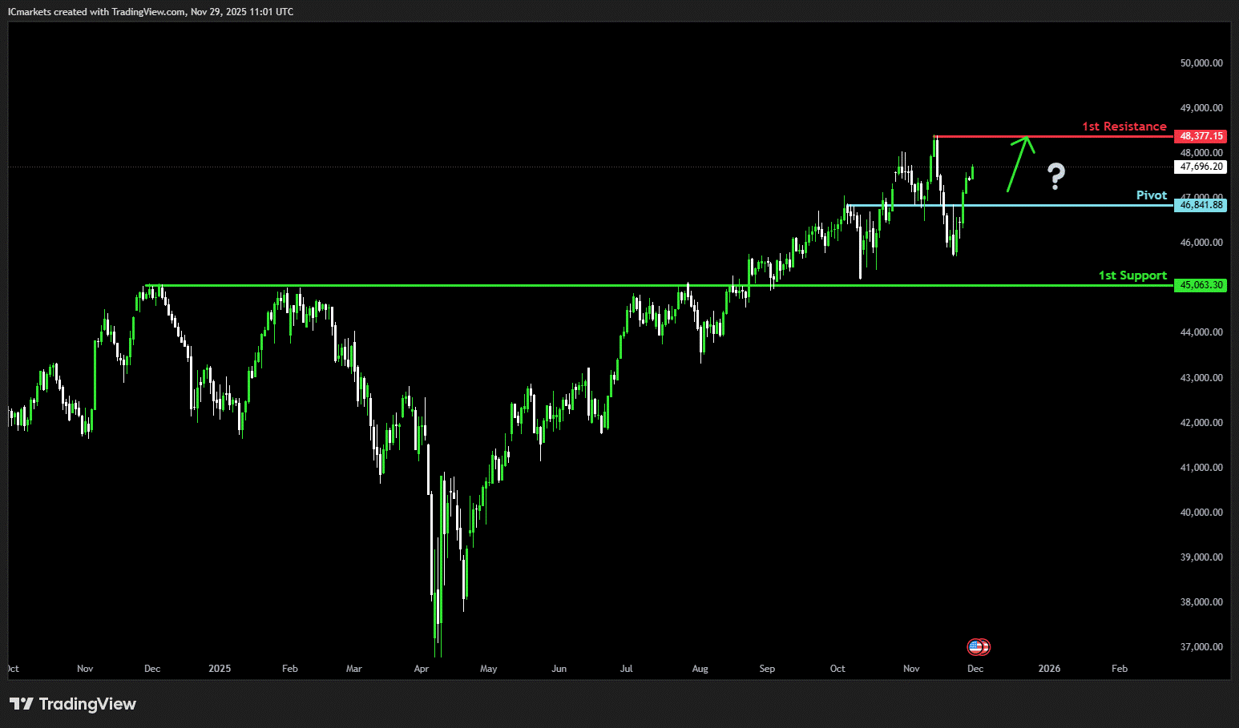The height and width of the screenshot is (728, 1239).
Task: Click the Feb 2026 label at far right
Action: (x=1119, y=669)
